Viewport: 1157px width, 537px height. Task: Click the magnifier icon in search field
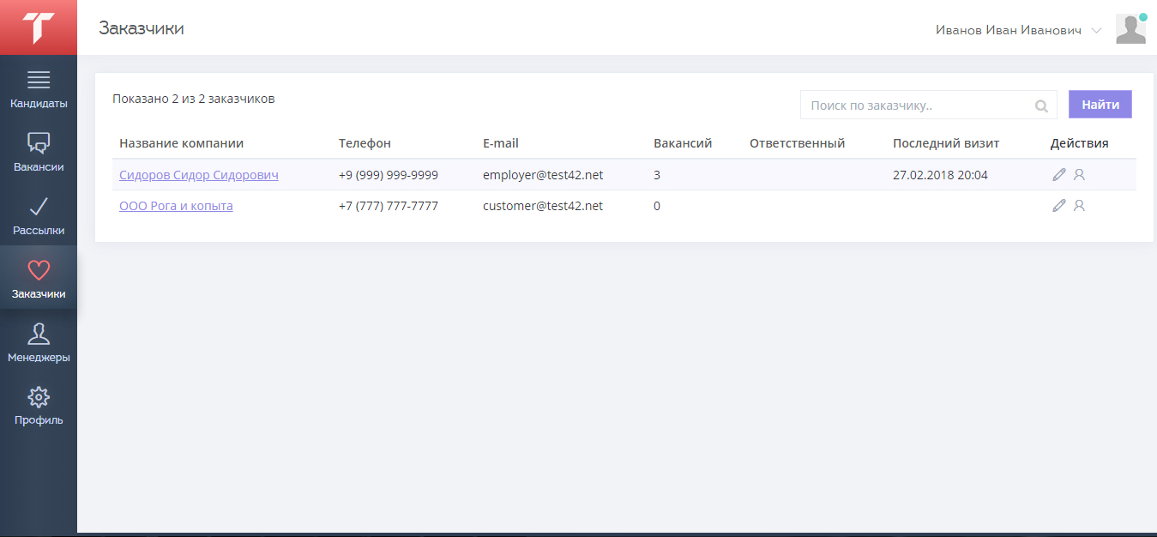pos(1041,106)
